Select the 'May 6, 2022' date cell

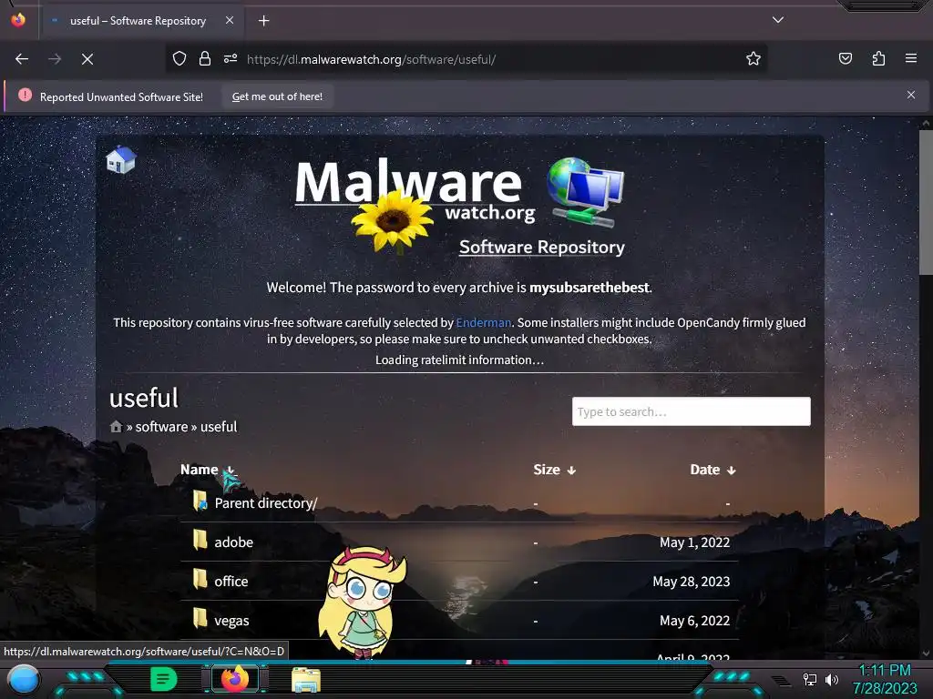(694, 621)
